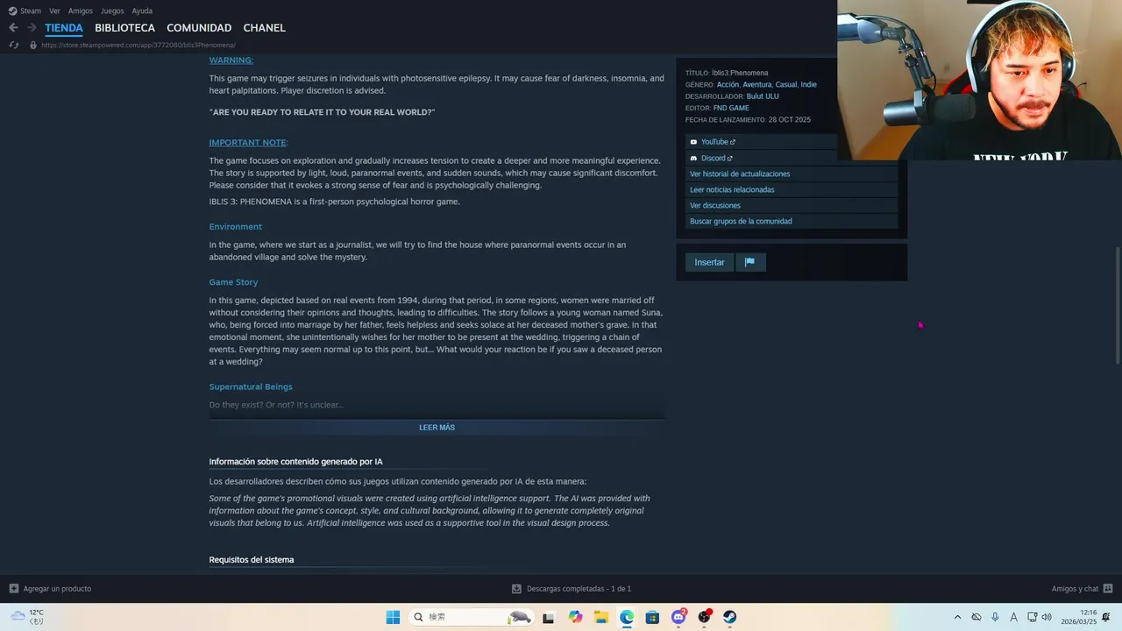Click the Insertar button
The image size is (1122, 631).
pos(709,262)
